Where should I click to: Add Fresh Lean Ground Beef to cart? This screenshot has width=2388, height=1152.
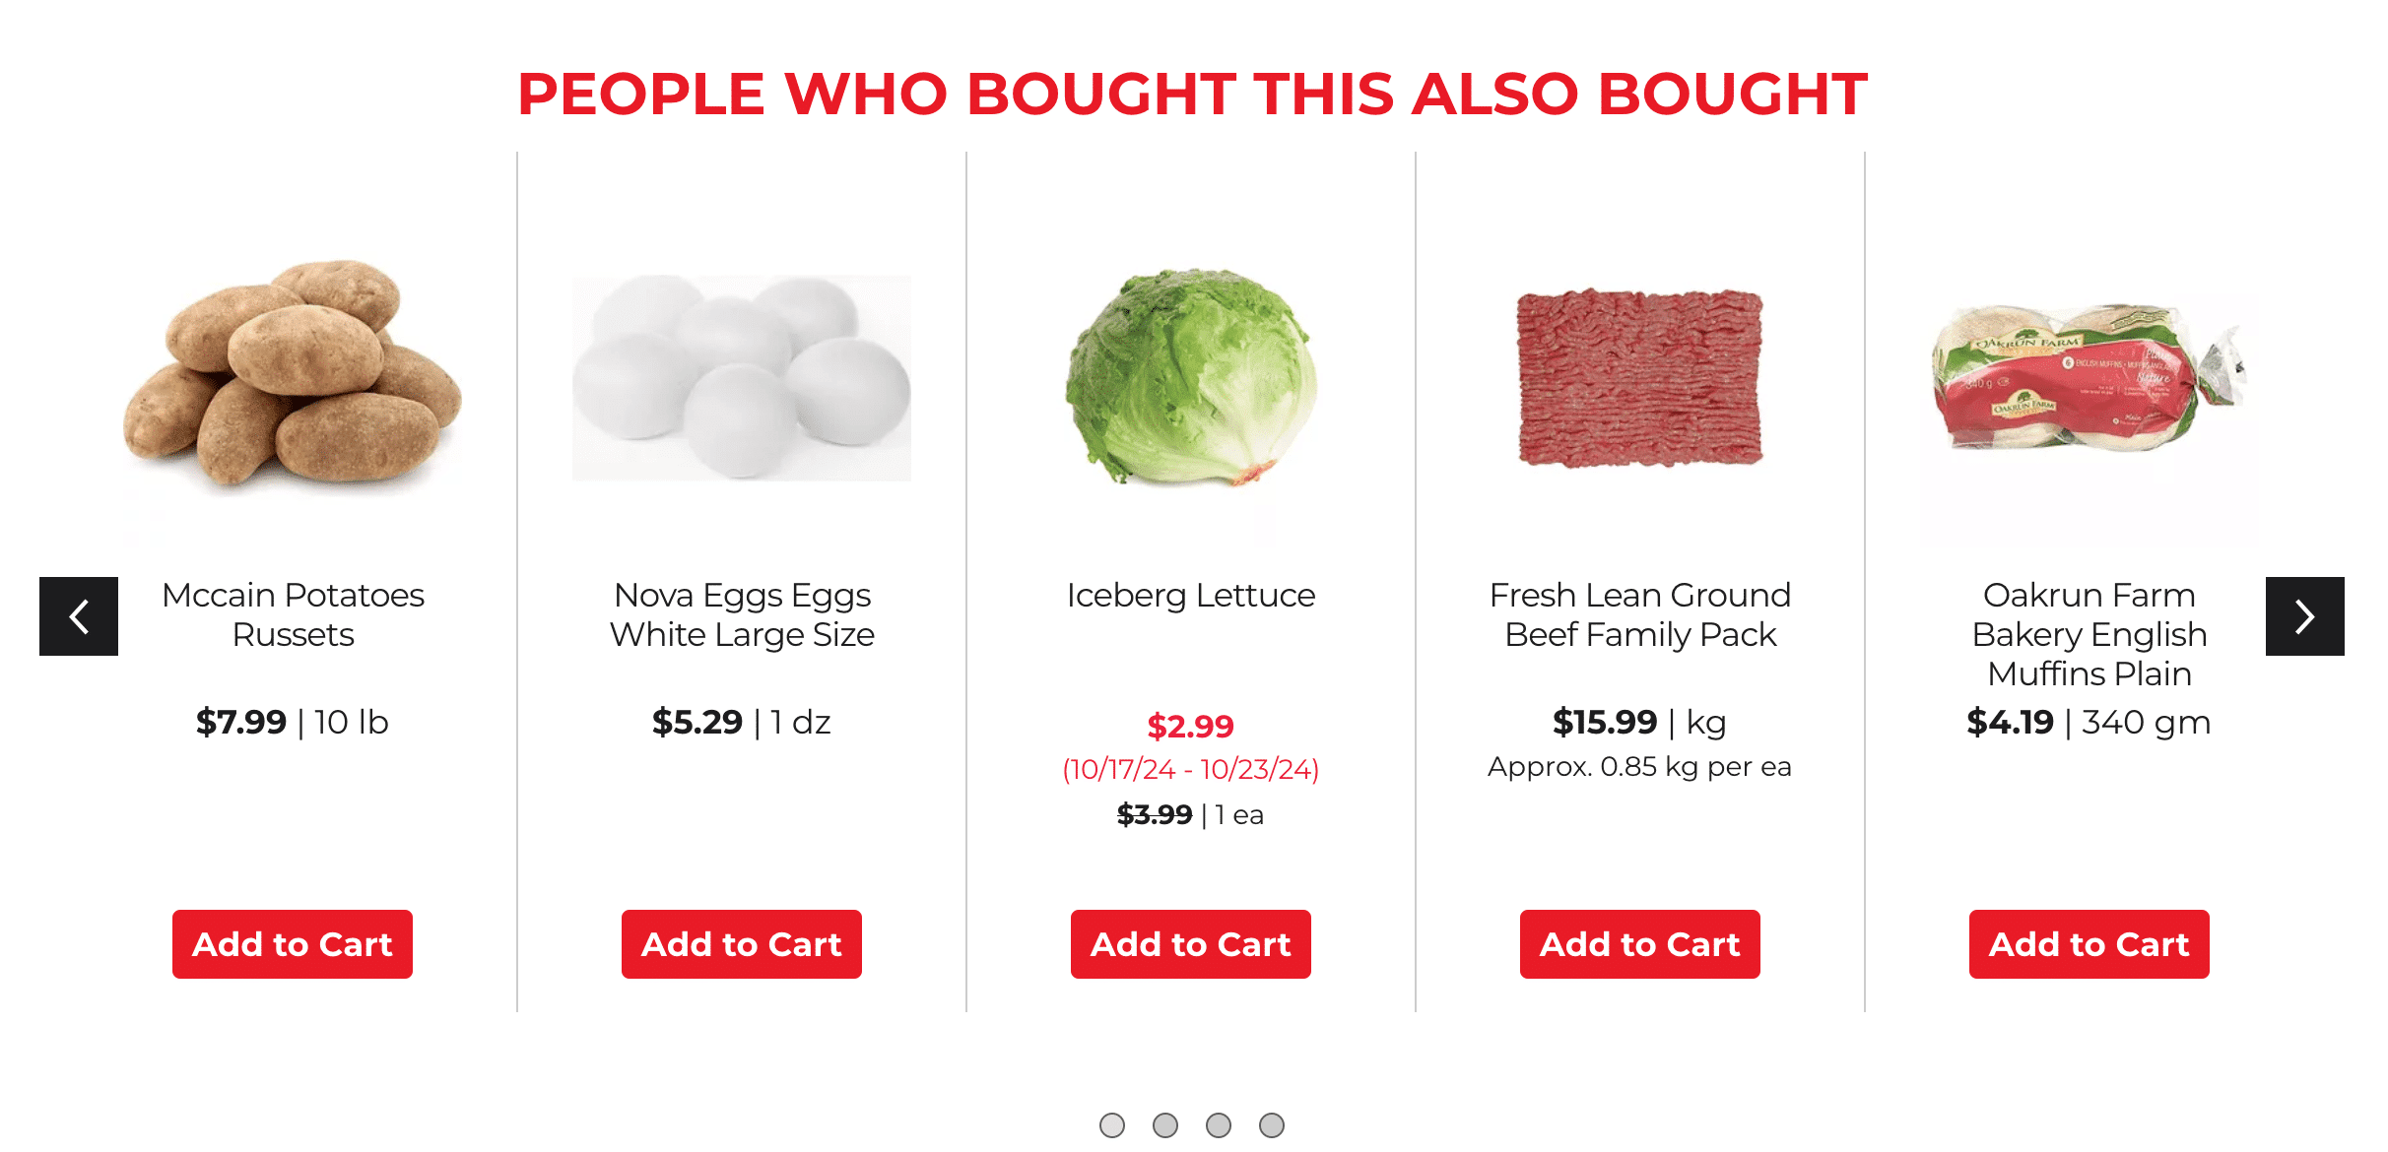tap(1640, 944)
